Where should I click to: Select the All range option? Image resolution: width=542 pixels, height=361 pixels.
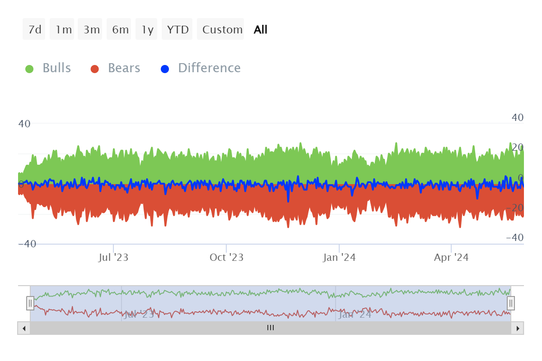(261, 29)
